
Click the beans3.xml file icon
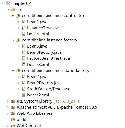point(24,65)
